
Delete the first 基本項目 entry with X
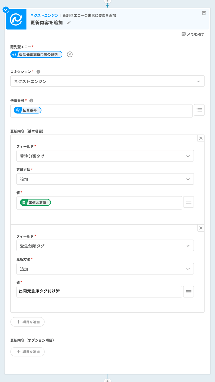click(201, 138)
